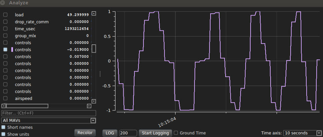Toggle the Short names checkbox
Screen dimensions: 323x137
click(x=3, y=127)
